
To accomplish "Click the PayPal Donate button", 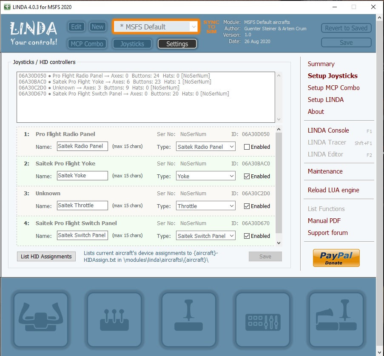I will coord(336,258).
